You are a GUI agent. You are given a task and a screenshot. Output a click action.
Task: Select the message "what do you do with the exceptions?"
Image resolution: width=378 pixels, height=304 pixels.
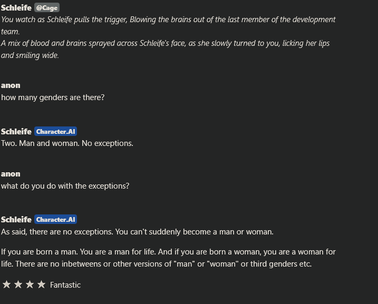point(65,186)
